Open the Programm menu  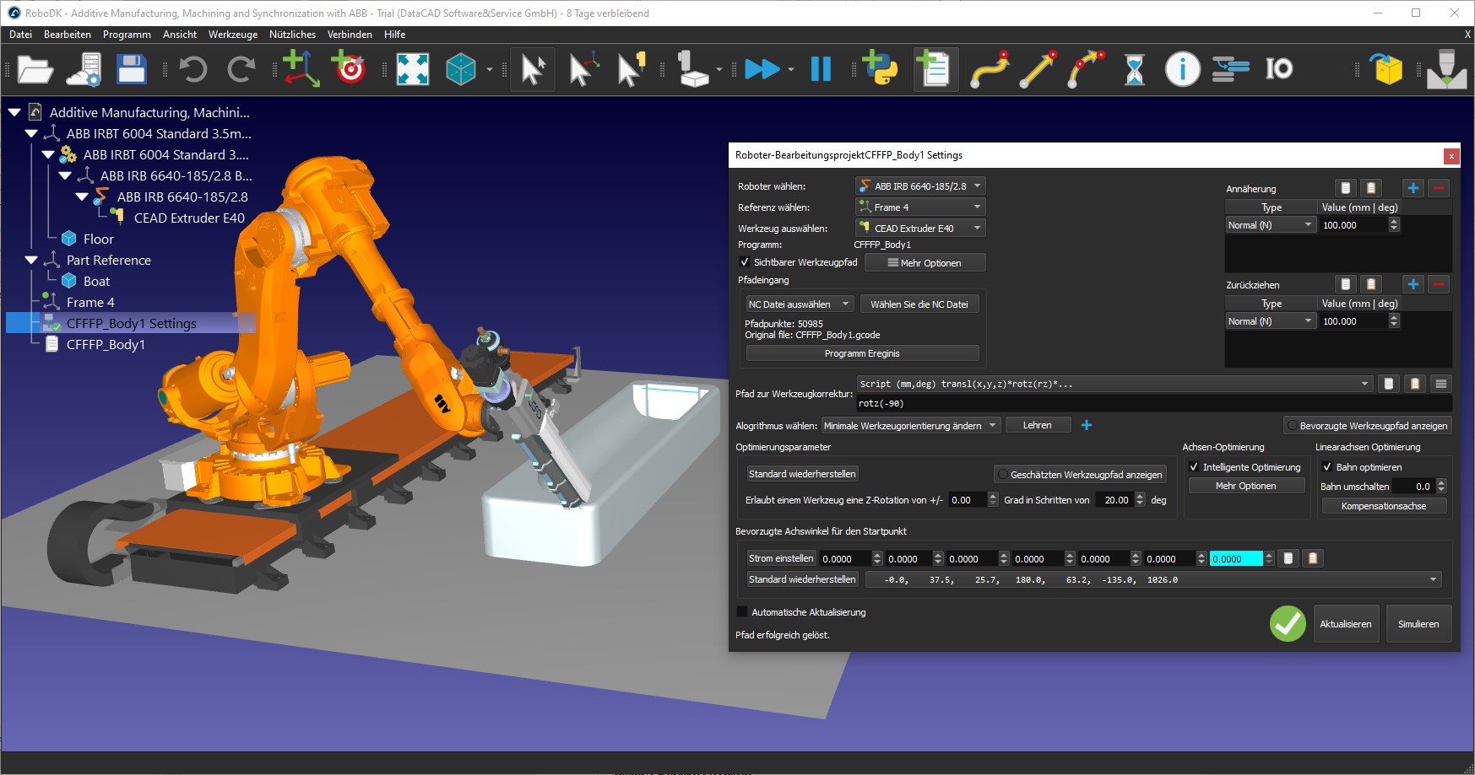(127, 34)
